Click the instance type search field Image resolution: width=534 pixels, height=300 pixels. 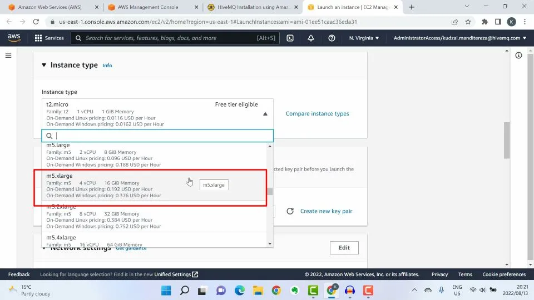(157, 136)
